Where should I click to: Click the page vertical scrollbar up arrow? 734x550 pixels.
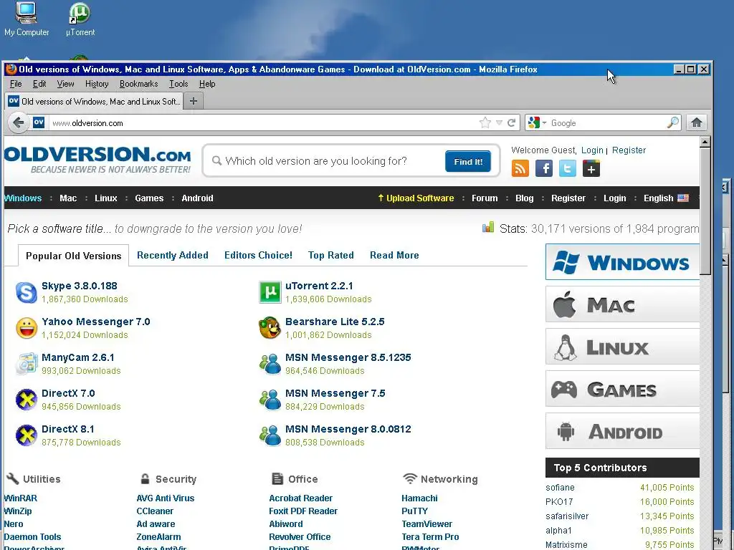point(705,141)
